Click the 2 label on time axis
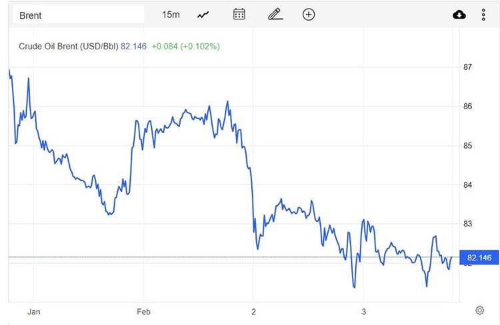Image resolution: width=500 pixels, height=325 pixels. coord(254,311)
